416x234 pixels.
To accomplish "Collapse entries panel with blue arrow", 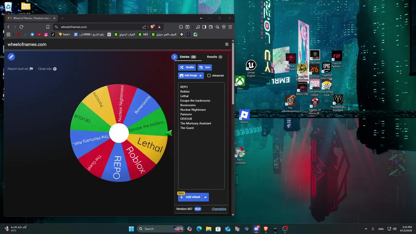I will (175, 57).
